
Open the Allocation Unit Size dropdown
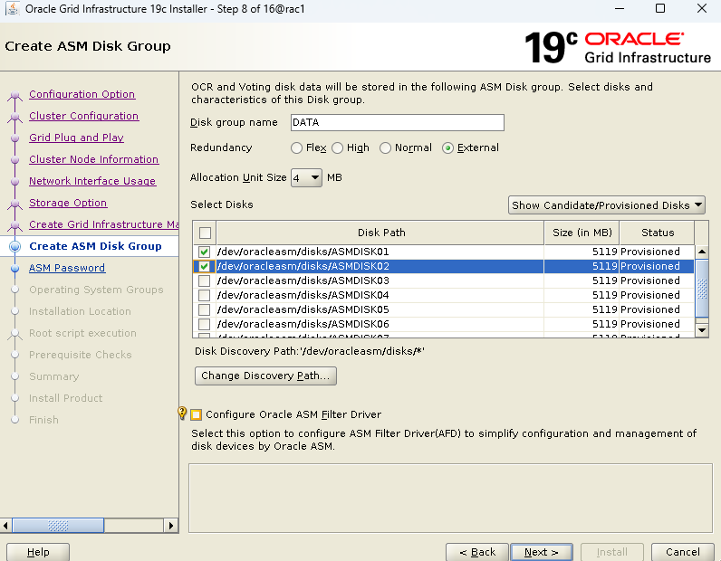306,178
